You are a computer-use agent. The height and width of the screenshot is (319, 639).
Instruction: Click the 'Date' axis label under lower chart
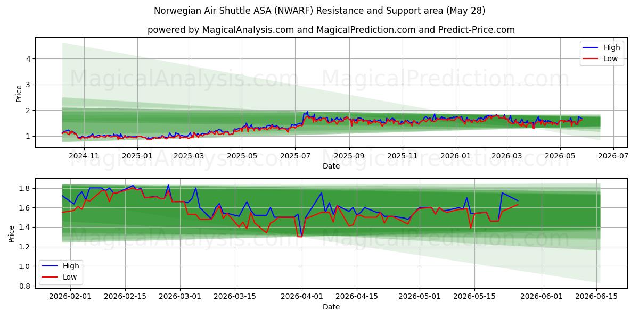[x=331, y=307]
